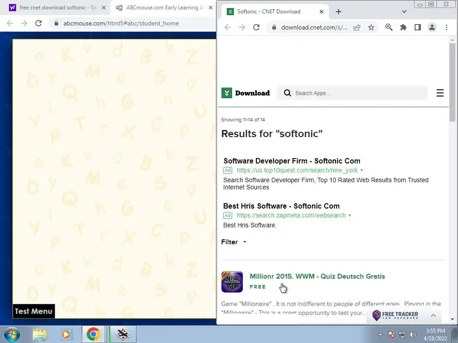Screen dimensions: 458x343
Task: Go forward in the CNET Download window
Action: (x=242, y=27)
